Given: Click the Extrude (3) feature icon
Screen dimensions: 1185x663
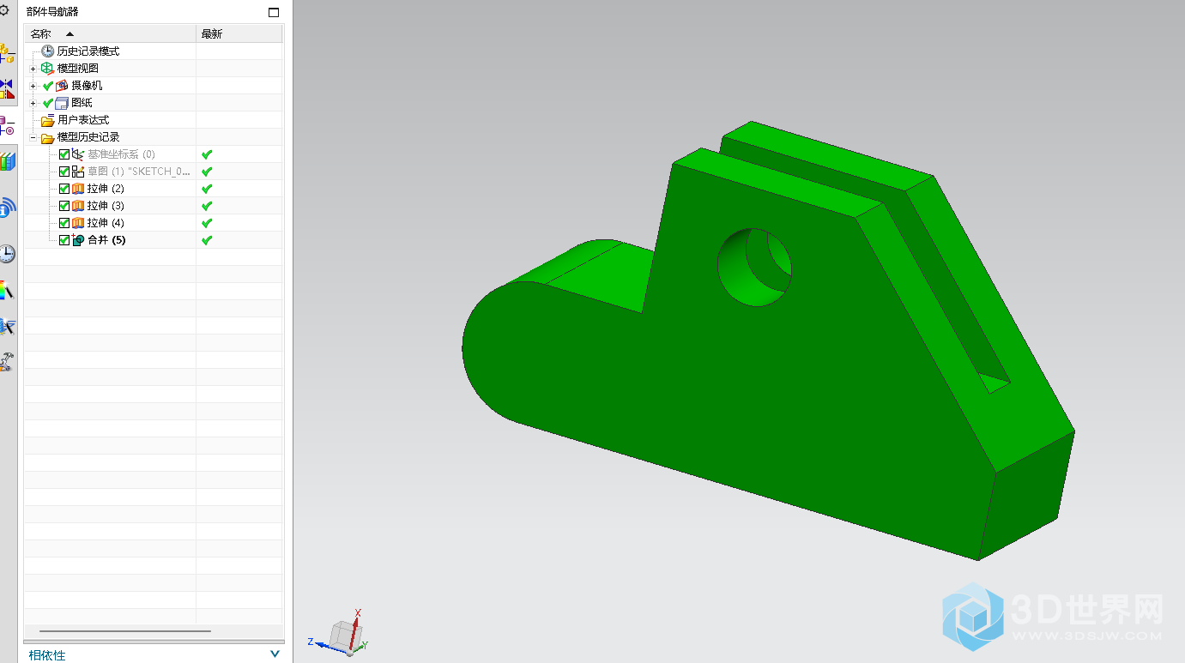Looking at the screenshot, I should point(78,206).
